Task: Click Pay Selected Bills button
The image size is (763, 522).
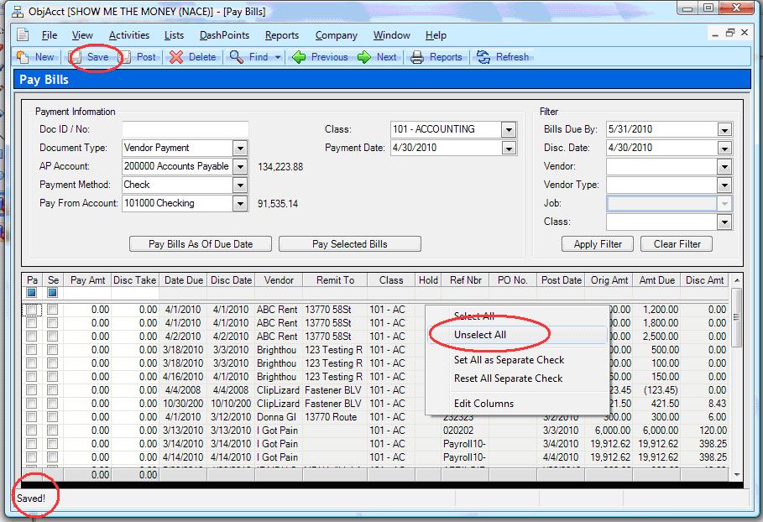Action: pyautogui.click(x=350, y=244)
